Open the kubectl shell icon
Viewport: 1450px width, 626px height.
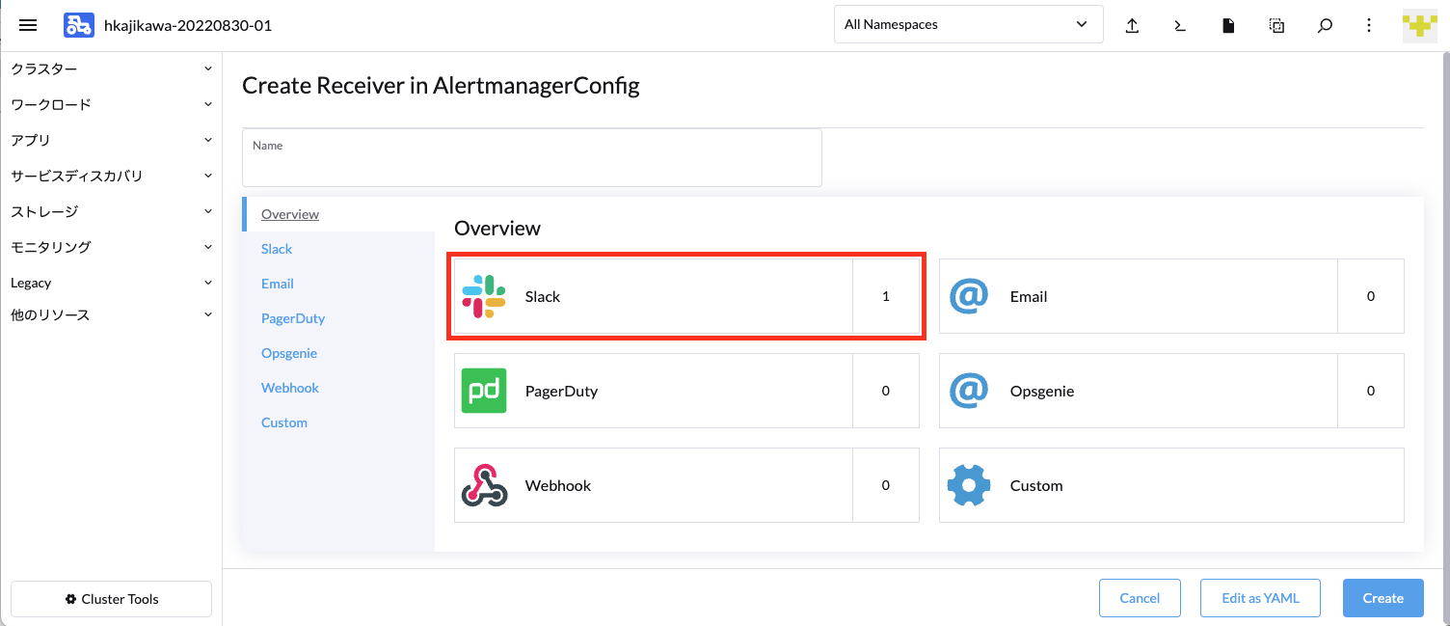click(x=1180, y=26)
